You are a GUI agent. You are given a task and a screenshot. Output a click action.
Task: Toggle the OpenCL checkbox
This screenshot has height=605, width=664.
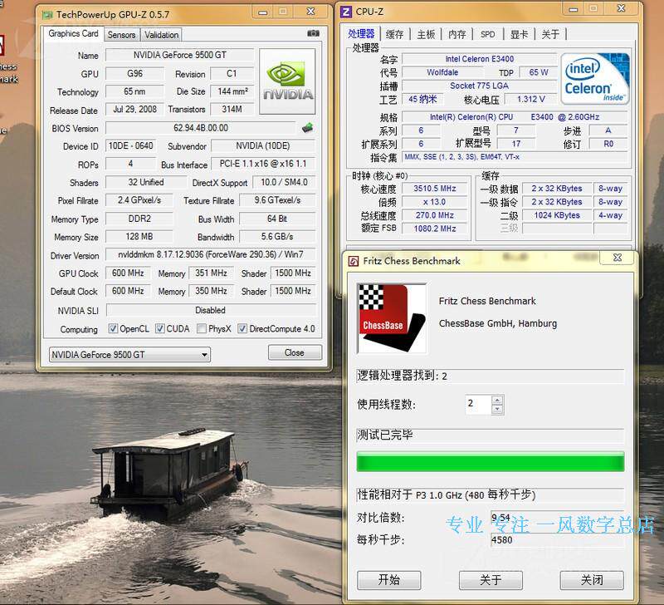[x=113, y=328]
